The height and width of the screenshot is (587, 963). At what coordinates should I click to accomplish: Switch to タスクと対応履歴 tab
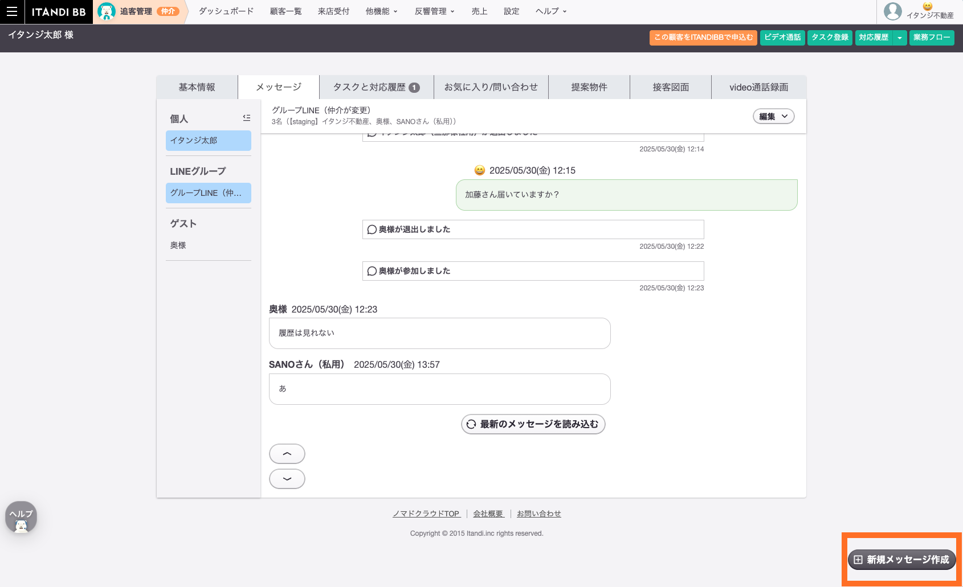[x=377, y=87]
